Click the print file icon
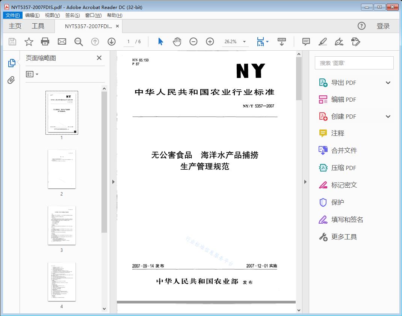Image resolution: width=402 pixels, height=316 pixels. [45, 42]
